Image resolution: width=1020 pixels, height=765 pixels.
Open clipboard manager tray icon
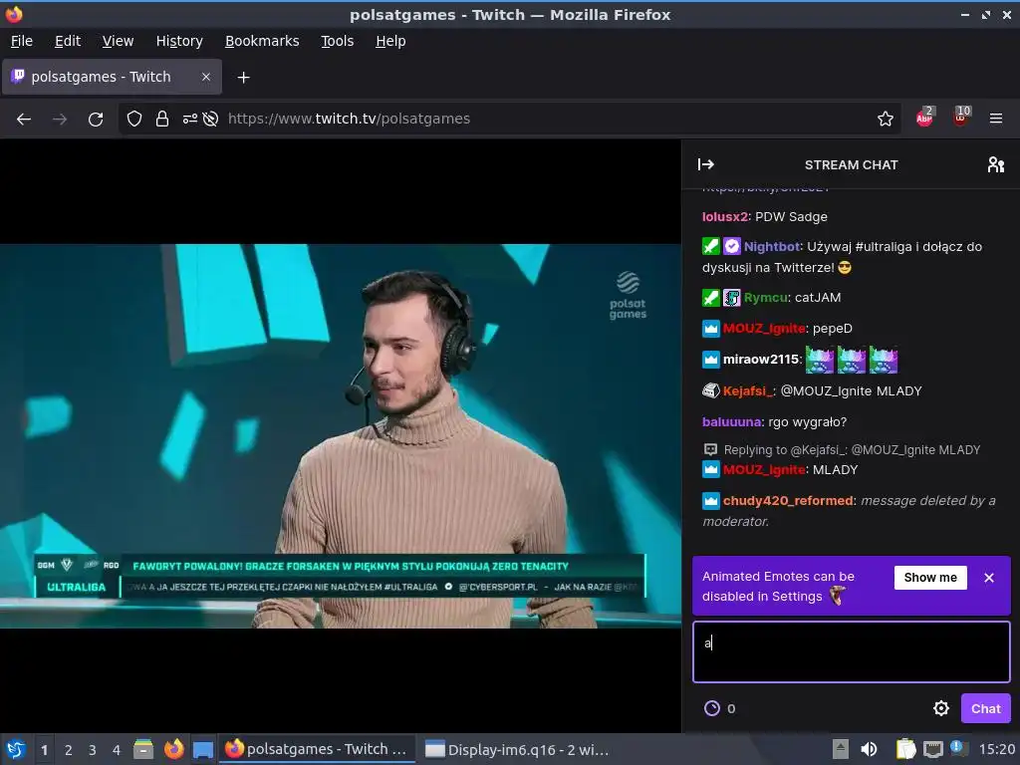click(904, 749)
